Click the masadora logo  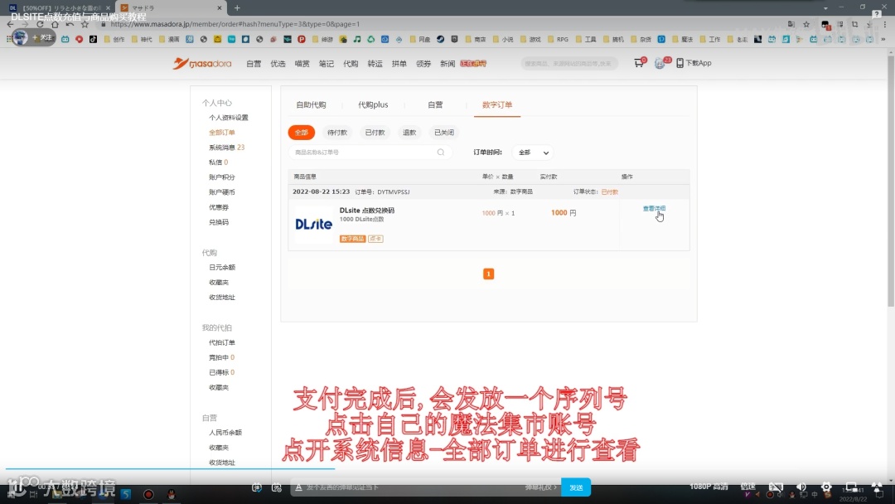(x=203, y=63)
